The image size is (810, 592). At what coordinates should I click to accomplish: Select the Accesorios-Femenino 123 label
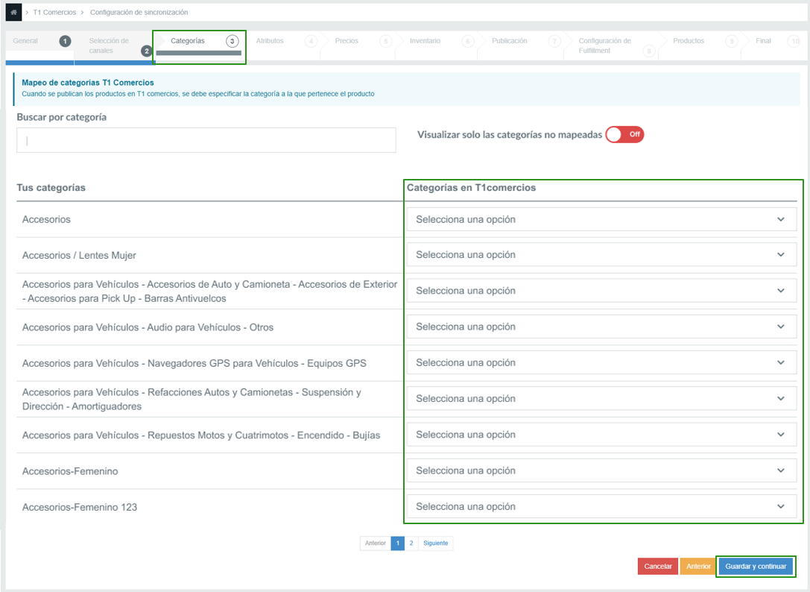[x=80, y=507]
